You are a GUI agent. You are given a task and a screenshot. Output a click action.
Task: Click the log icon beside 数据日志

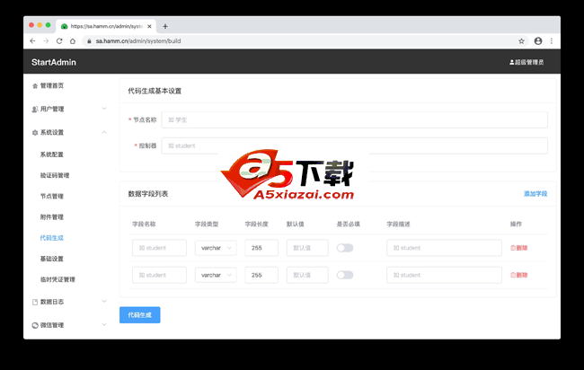[35, 302]
